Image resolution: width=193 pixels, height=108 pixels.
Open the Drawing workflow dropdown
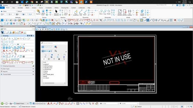(x=10, y=5)
